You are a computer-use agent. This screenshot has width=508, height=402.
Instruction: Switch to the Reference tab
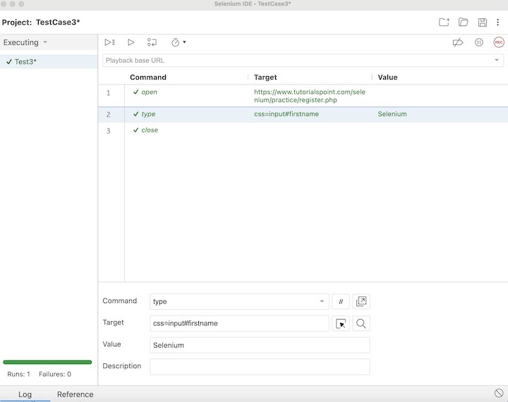click(75, 394)
